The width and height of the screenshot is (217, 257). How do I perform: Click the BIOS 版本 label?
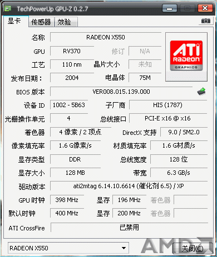tap(31, 92)
